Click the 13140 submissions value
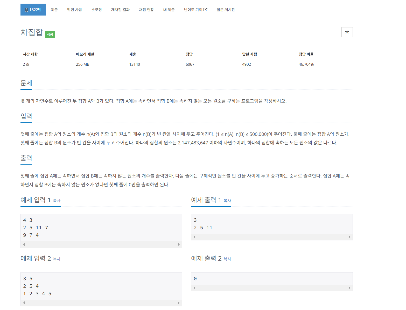 tap(135, 64)
